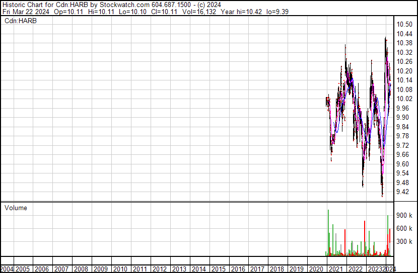Click the 2020 year label
Image resolution: width=418 pixels, height=273 pixels.
[x=316, y=269]
